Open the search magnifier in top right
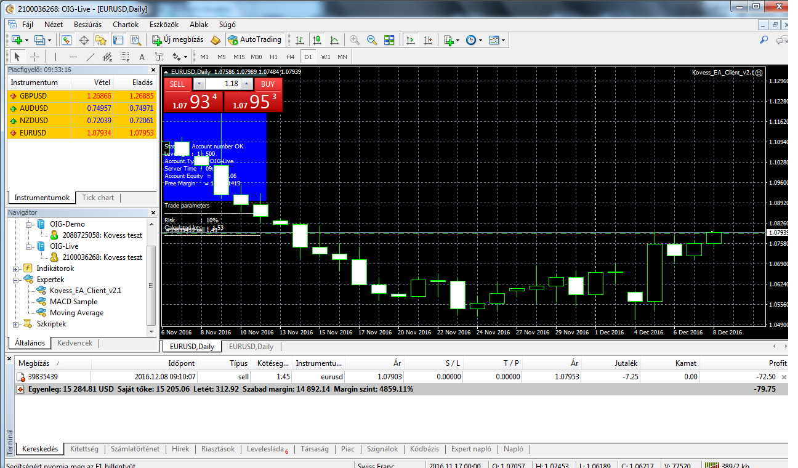The height and width of the screenshot is (468, 798). point(764,39)
